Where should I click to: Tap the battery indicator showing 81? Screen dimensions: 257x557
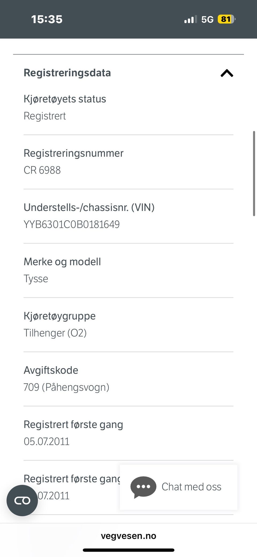pos(226,19)
